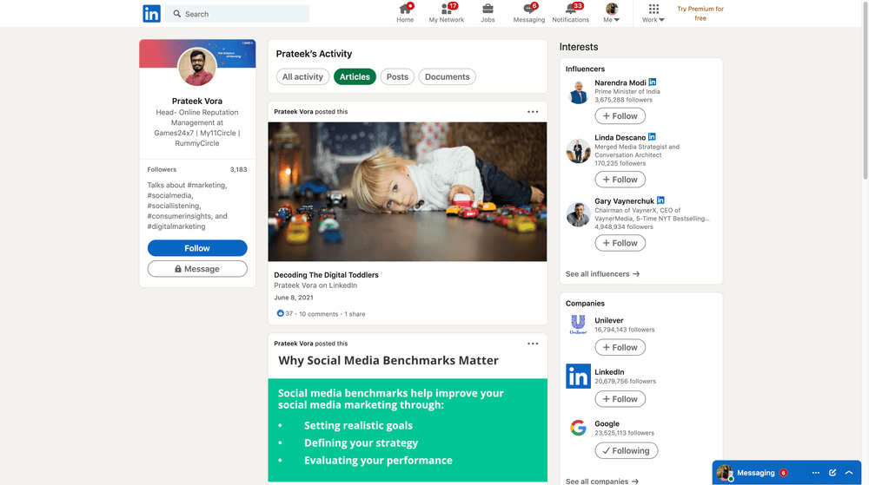
Task: Open the Messaging nav icon
Action: tap(528, 10)
